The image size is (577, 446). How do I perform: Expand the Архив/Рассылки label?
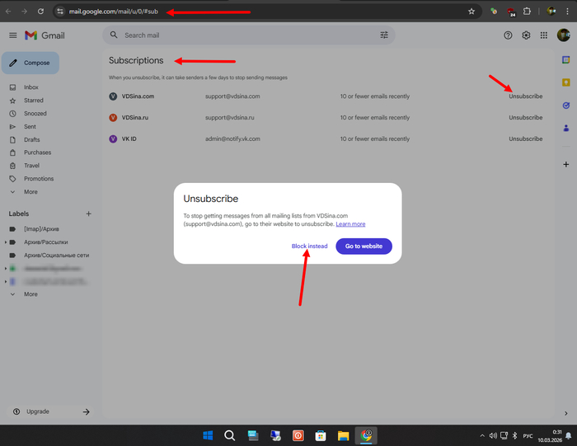click(x=6, y=242)
